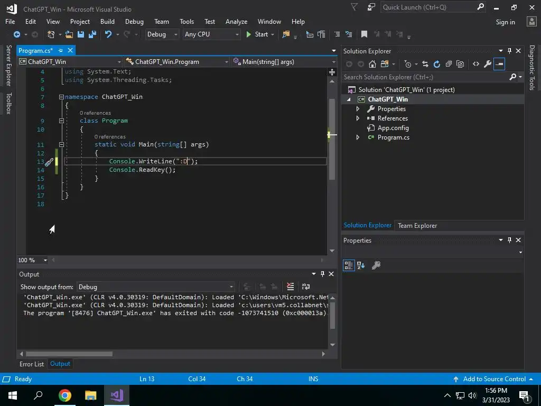This screenshot has height=406, width=541.
Task: Open the Server Explorer side tab
Action: pos(8,65)
